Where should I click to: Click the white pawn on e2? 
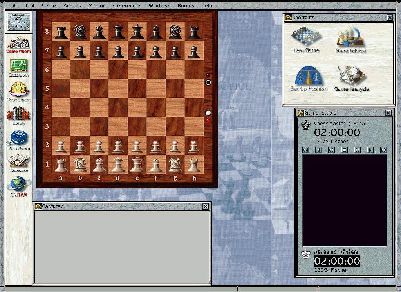point(137,146)
